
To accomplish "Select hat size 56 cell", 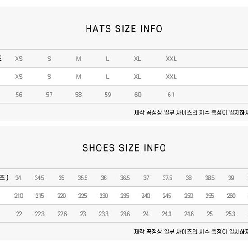I will [x=19, y=95].
